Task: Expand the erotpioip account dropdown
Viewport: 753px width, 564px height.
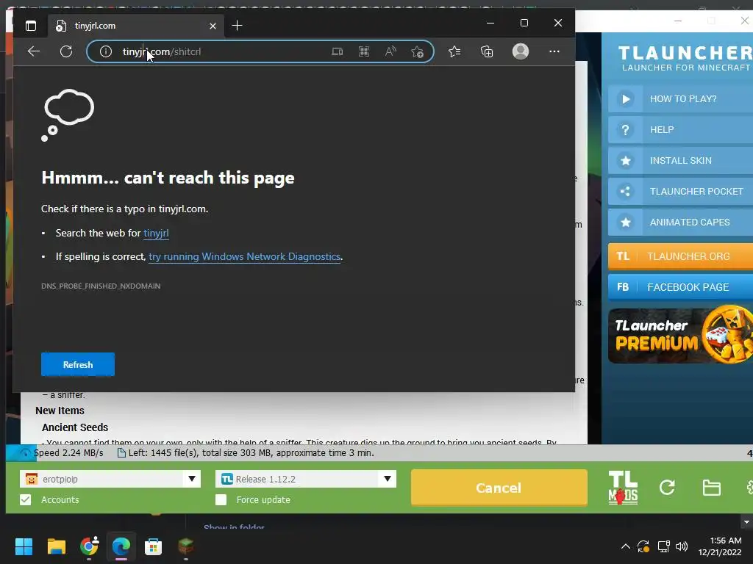Action: [x=192, y=479]
